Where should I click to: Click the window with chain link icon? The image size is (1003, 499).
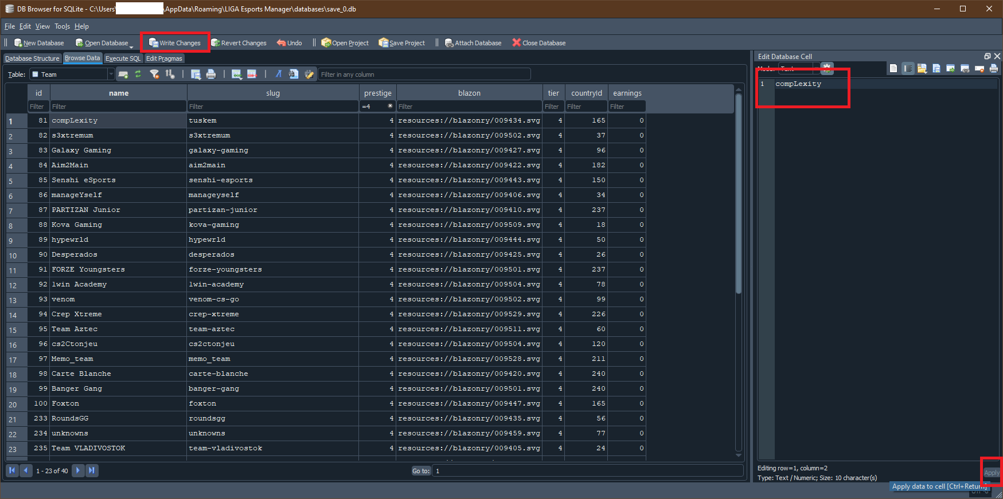coord(965,69)
